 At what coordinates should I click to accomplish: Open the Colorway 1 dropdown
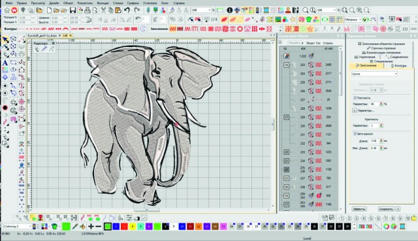[18, 227]
